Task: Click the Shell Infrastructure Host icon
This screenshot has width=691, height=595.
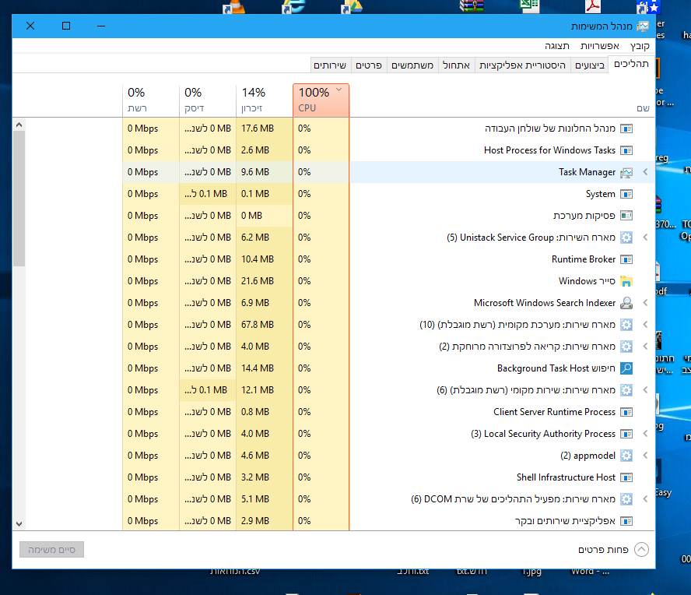Action: point(626,477)
